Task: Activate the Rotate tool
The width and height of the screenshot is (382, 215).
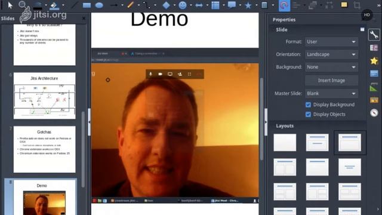Action: pyautogui.click(x=284, y=5)
